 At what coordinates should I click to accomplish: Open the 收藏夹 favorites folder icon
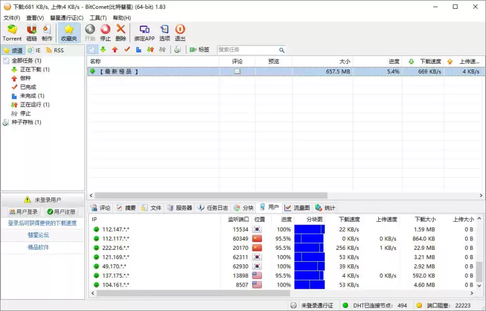click(x=69, y=32)
